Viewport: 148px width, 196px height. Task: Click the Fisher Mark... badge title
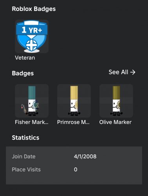point(32,122)
